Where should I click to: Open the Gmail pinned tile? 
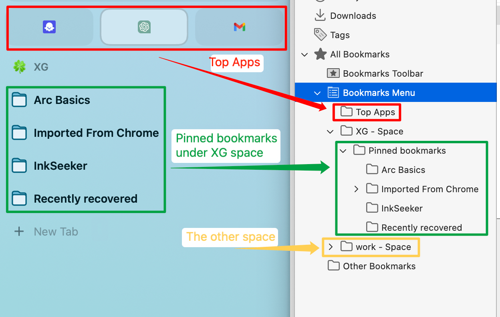(239, 27)
